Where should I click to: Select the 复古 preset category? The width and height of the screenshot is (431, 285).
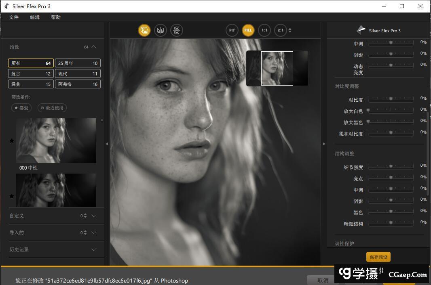pyautogui.click(x=31, y=73)
